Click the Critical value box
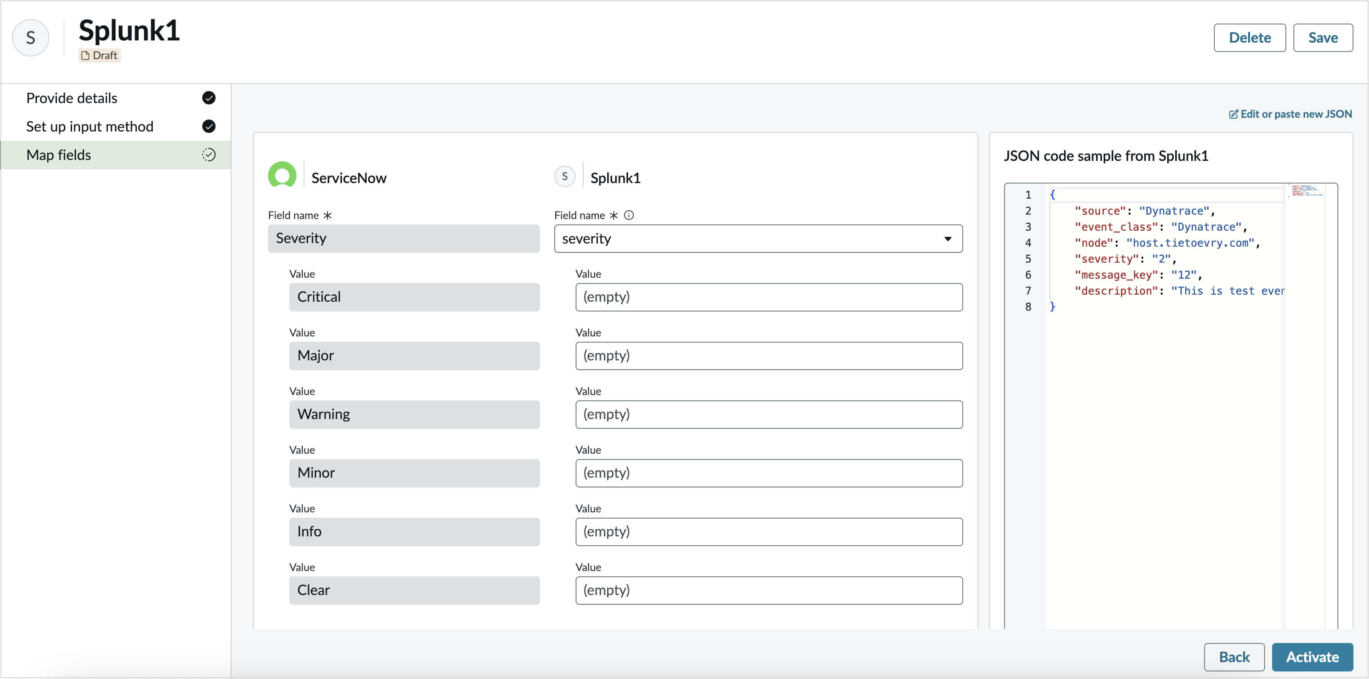This screenshot has width=1369, height=679. pos(415,297)
